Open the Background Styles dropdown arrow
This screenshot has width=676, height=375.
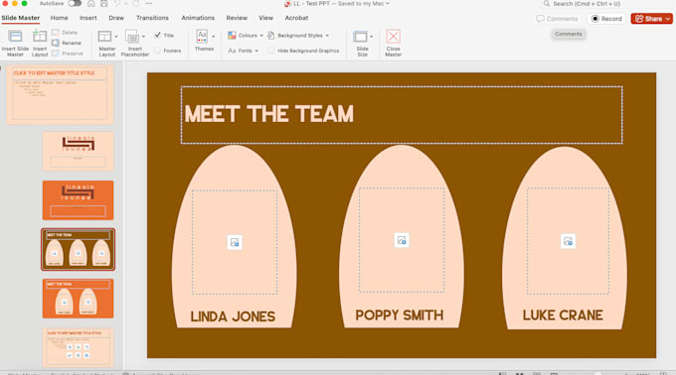[327, 36]
